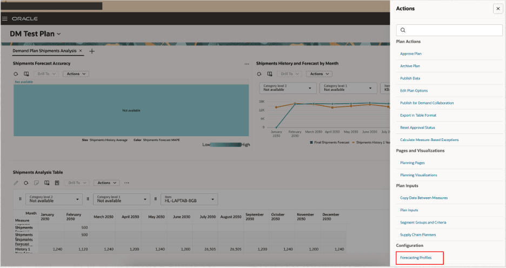Click the Shipments History 1 Year legend swatch
The image size is (506, 268).
354,142
